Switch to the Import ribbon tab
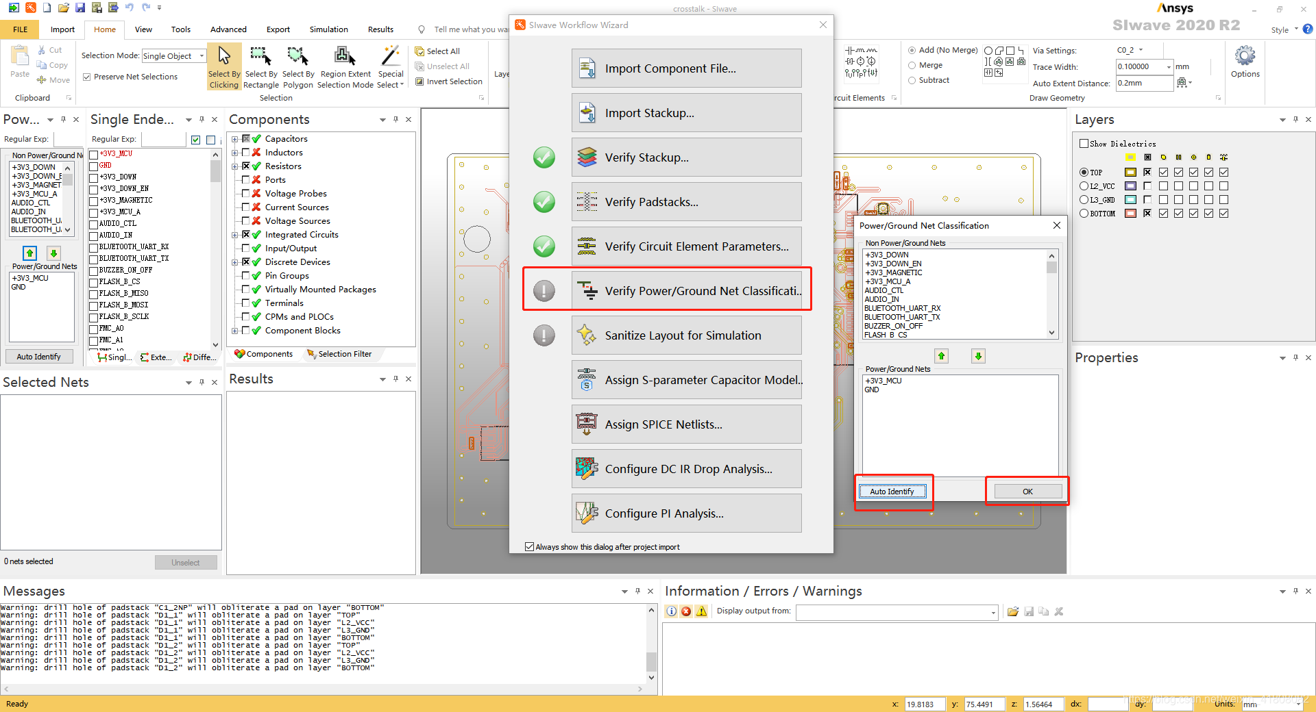The height and width of the screenshot is (712, 1316). [x=62, y=29]
